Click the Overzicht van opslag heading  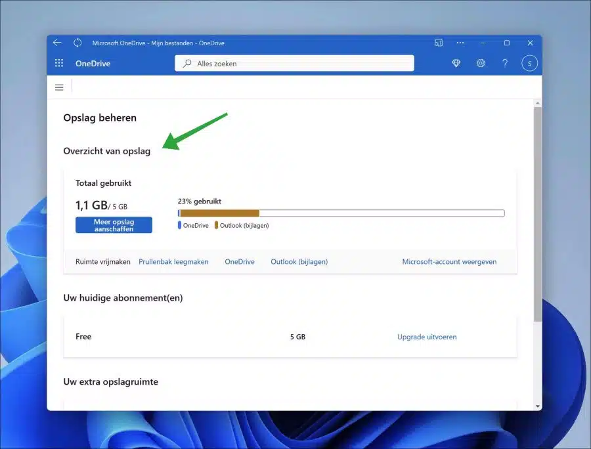point(106,151)
